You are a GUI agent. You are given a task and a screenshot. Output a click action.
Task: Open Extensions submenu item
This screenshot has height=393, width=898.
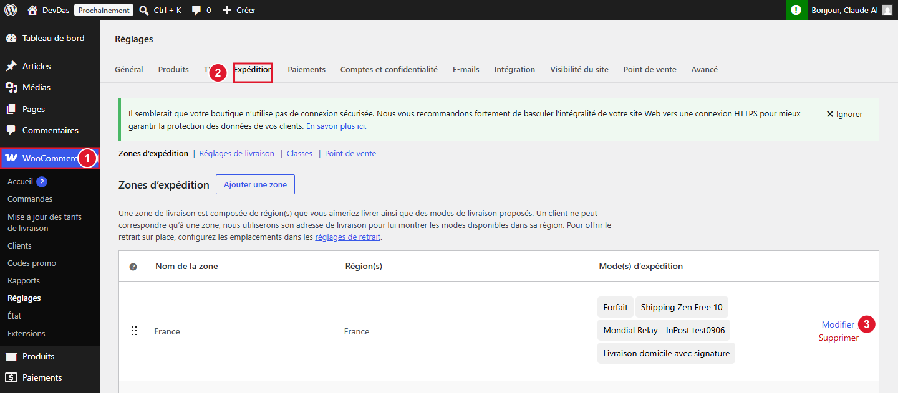[26, 333]
